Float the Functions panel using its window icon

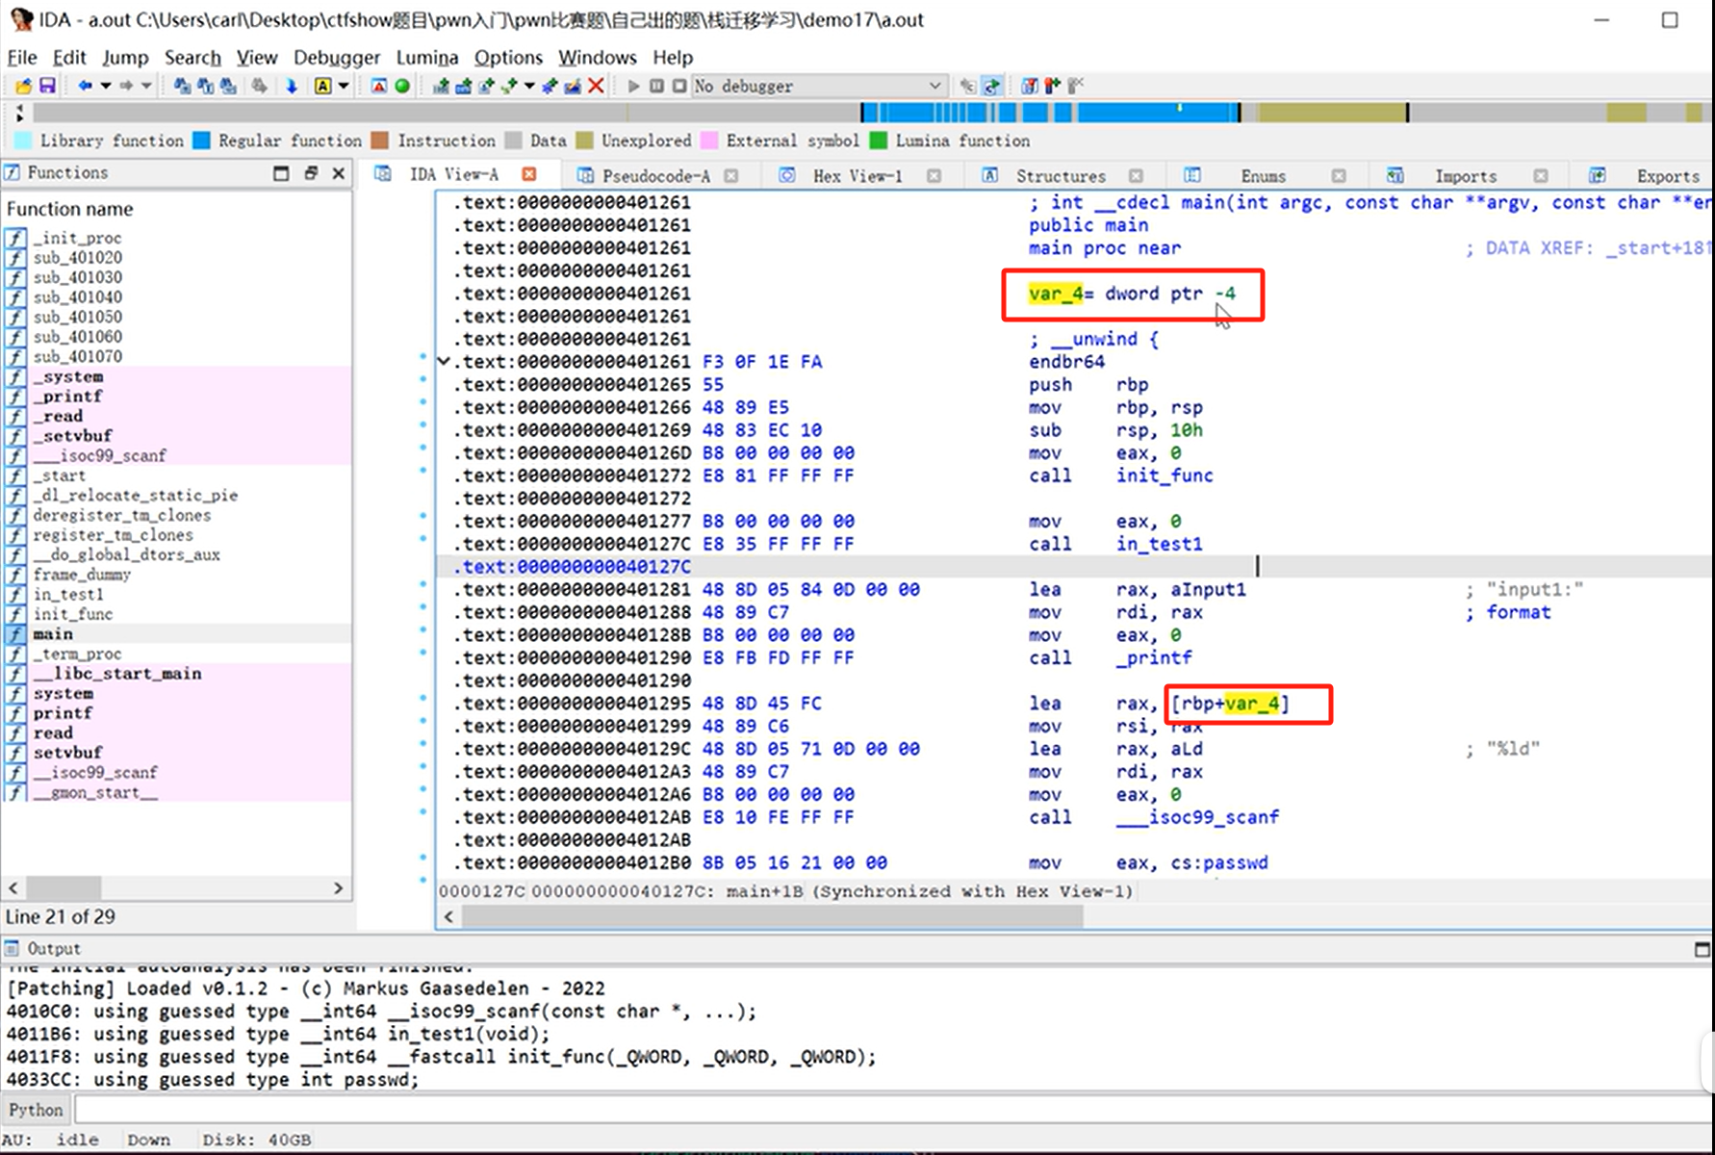point(310,173)
